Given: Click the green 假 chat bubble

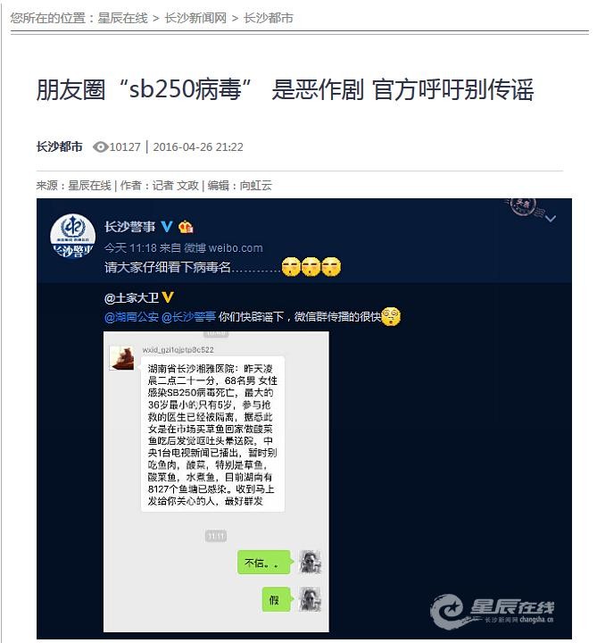Looking at the screenshot, I should (278, 599).
